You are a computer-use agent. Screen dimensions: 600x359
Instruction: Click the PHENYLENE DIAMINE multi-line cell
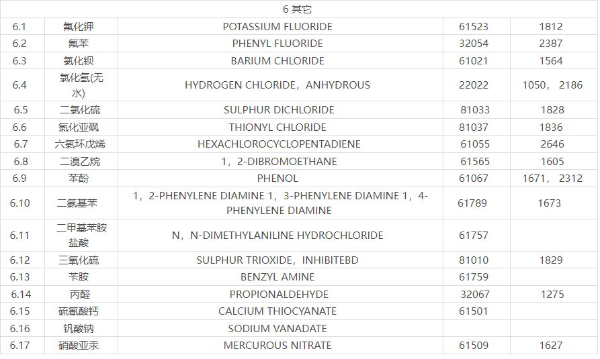(280, 203)
